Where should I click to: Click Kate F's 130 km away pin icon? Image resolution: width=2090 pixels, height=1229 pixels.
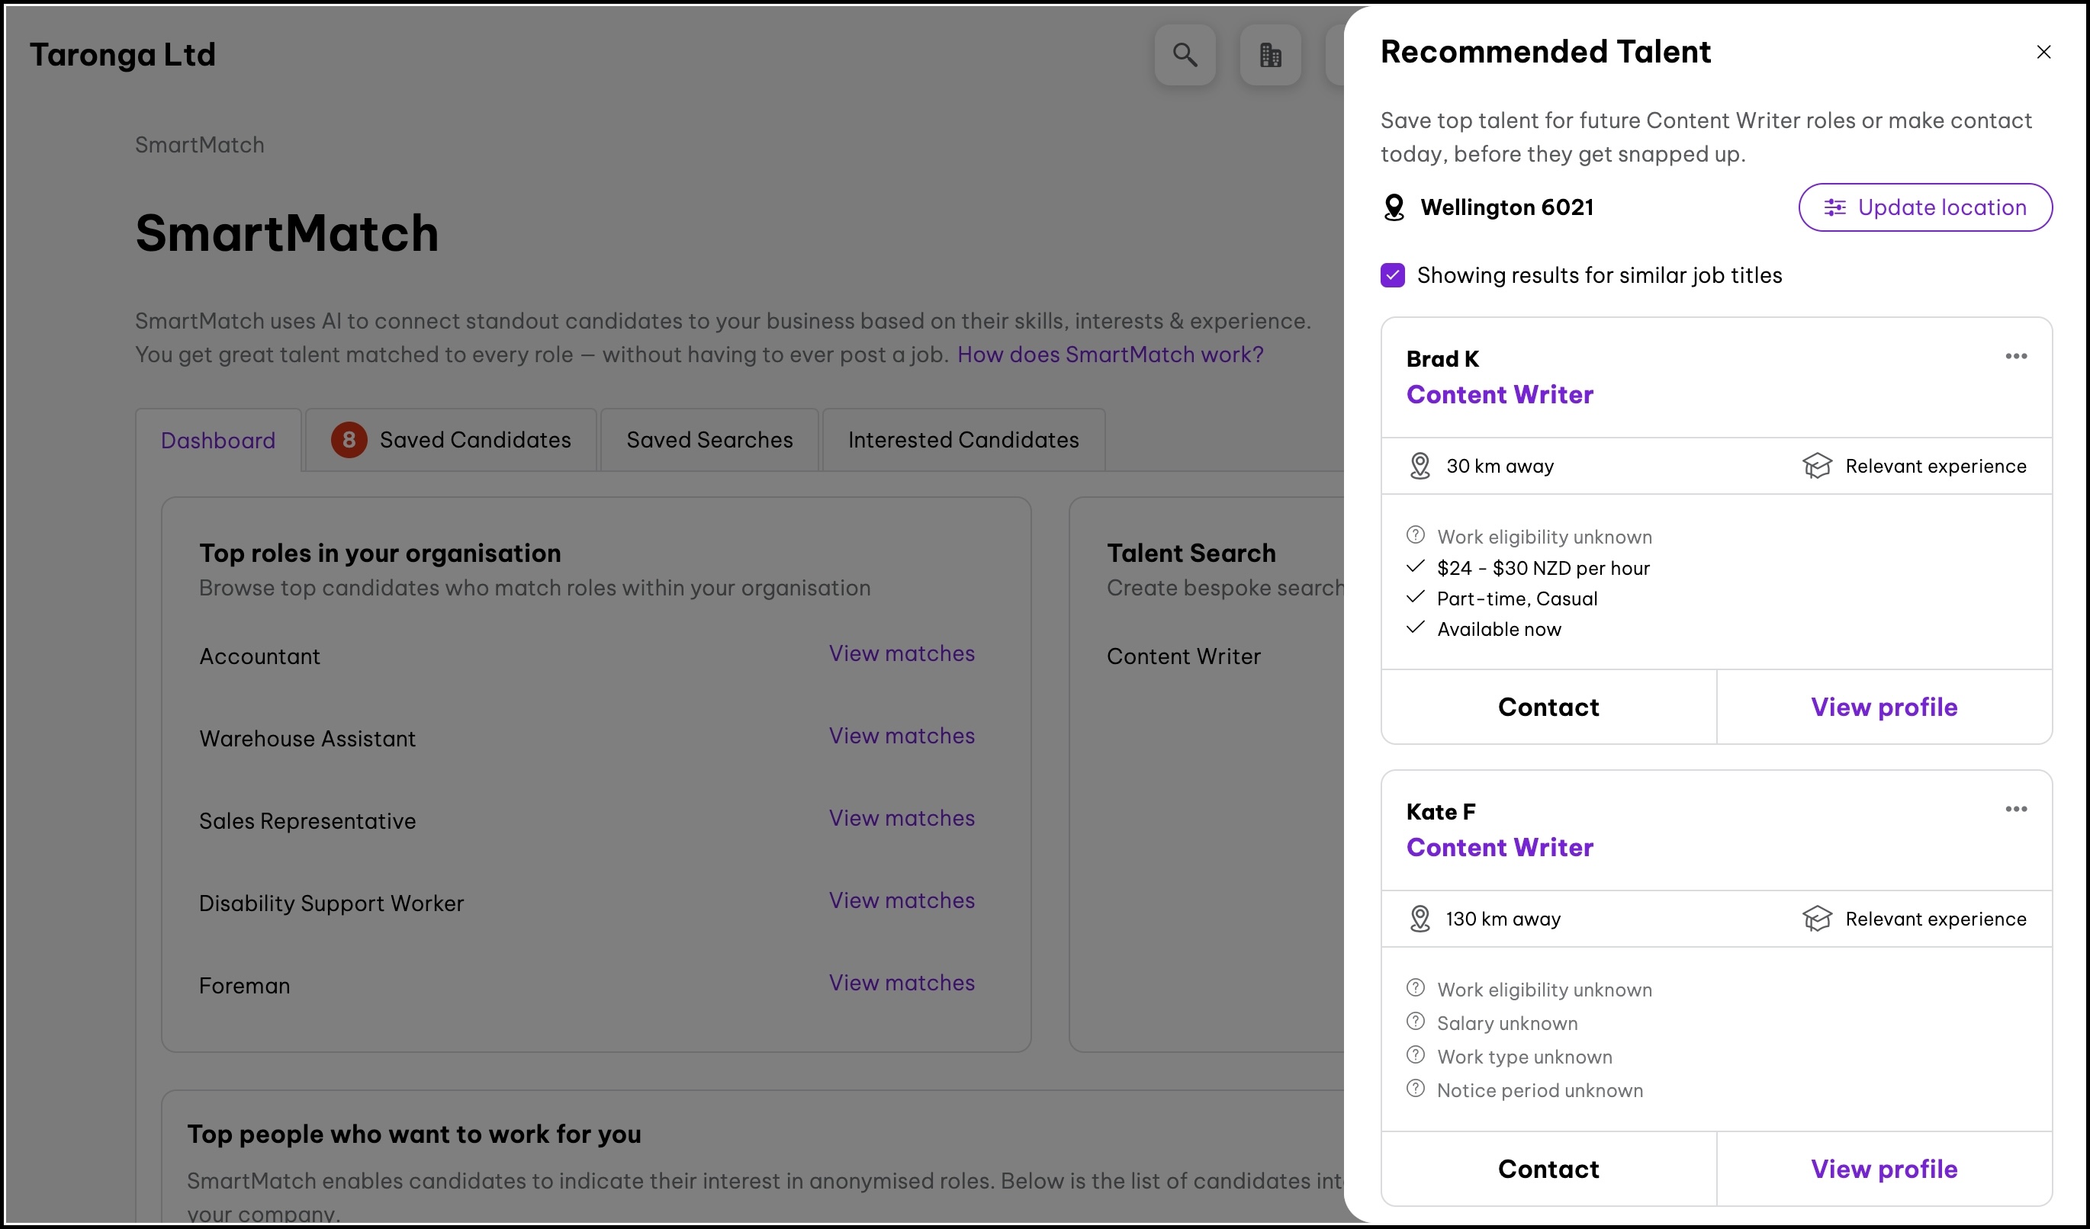(x=1420, y=918)
